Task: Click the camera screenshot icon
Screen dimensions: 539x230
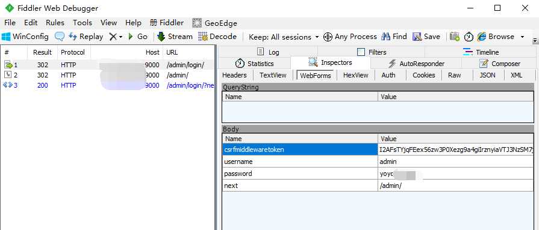Action: tap(455, 37)
